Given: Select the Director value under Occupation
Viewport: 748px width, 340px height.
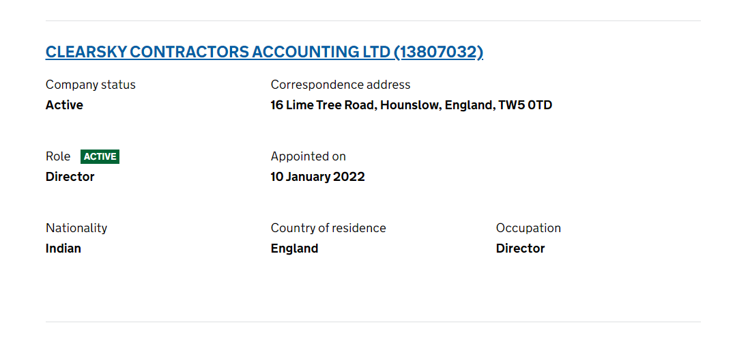Looking at the screenshot, I should coord(521,249).
